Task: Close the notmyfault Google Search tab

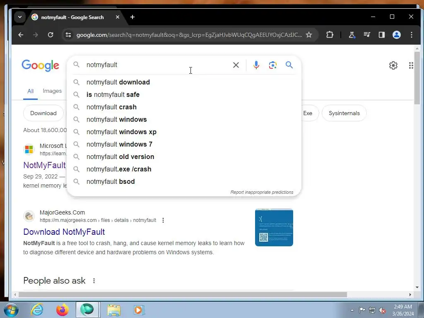Action: (117, 17)
